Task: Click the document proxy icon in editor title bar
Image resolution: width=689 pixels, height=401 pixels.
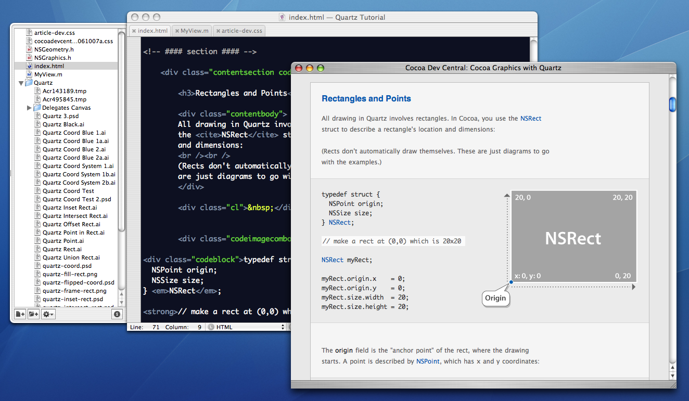Action: point(282,17)
